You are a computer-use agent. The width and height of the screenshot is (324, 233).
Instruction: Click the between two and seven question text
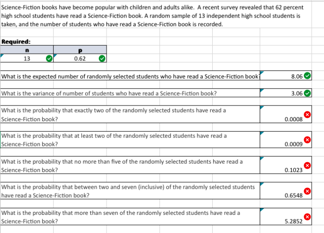pos(128,191)
